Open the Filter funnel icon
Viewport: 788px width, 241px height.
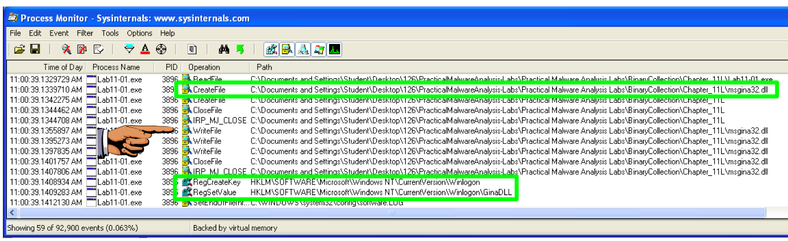click(x=130, y=50)
